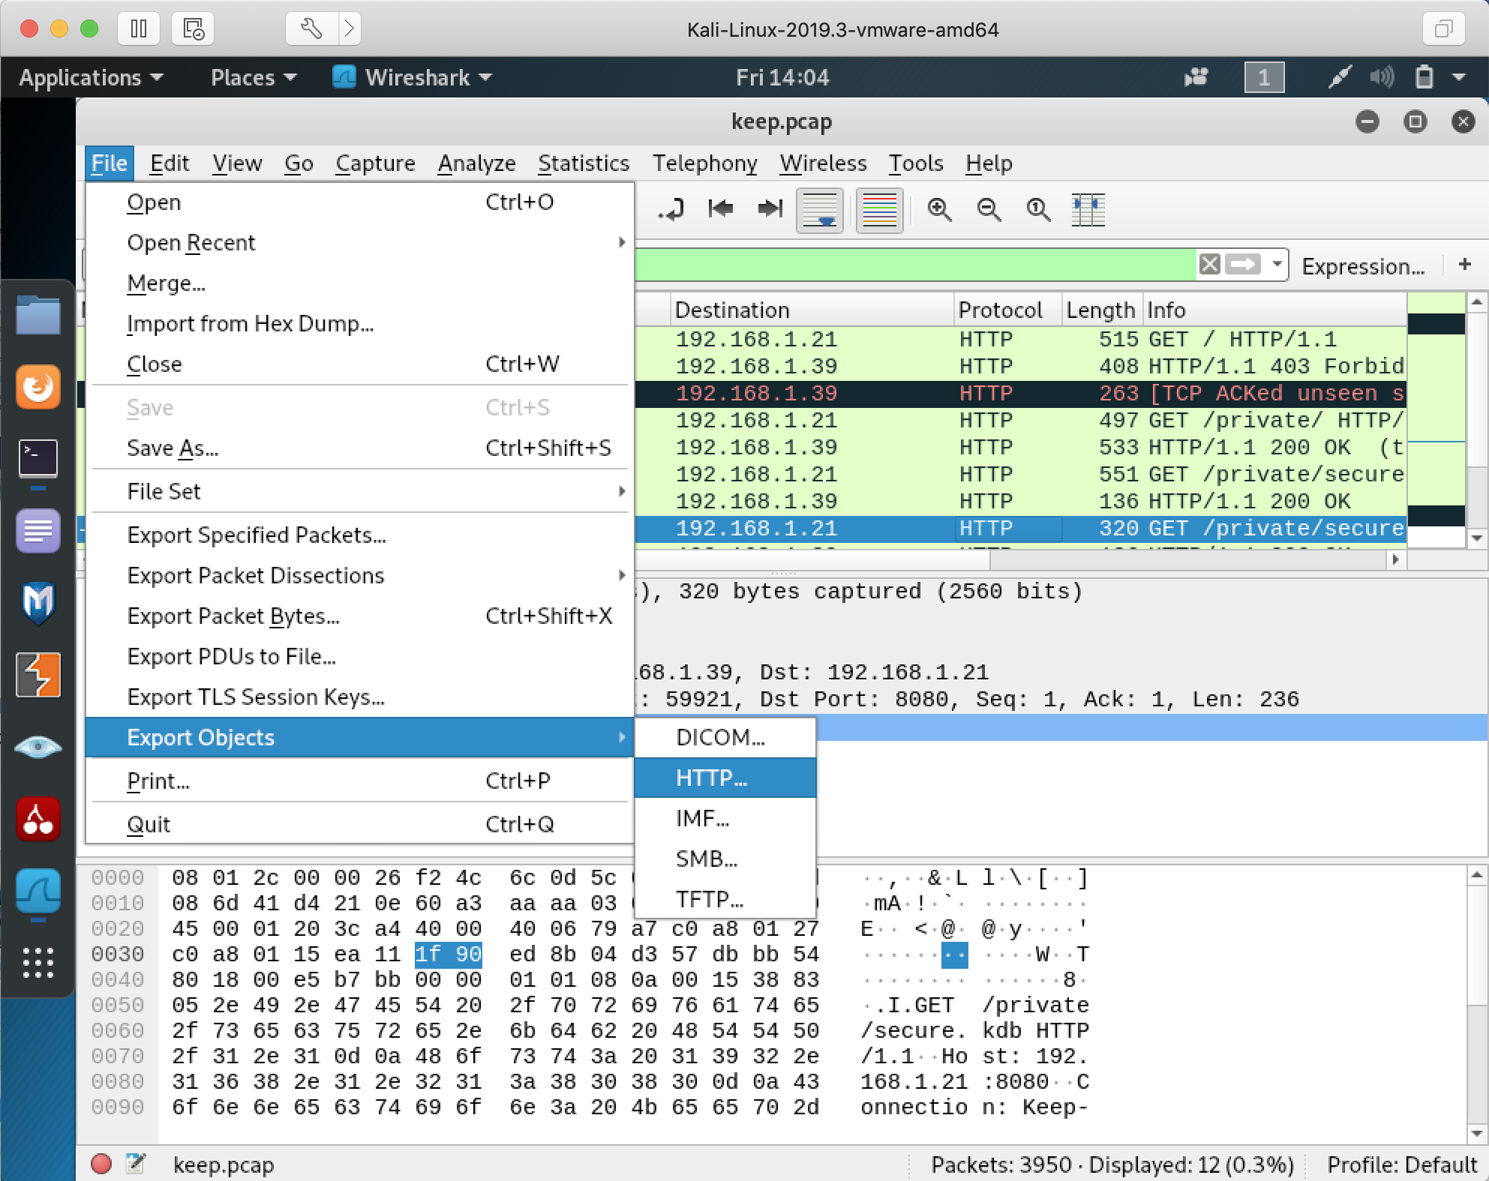Show all applications grid icon

point(38,963)
